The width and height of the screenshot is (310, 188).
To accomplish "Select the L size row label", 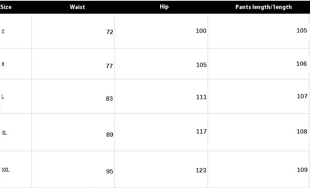I will tap(3, 97).
